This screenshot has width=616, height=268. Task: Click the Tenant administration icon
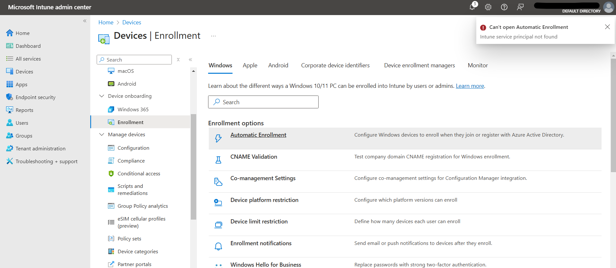(10, 148)
